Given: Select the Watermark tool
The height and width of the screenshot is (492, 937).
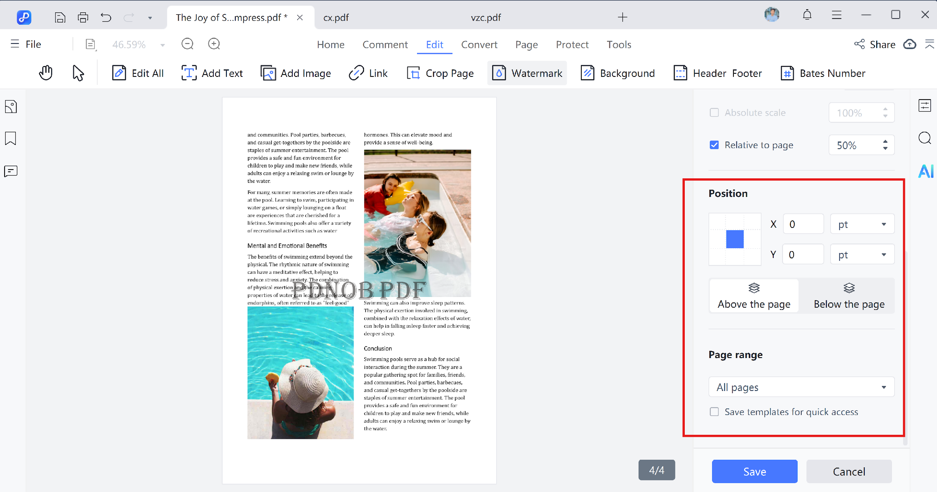Looking at the screenshot, I should (x=527, y=73).
